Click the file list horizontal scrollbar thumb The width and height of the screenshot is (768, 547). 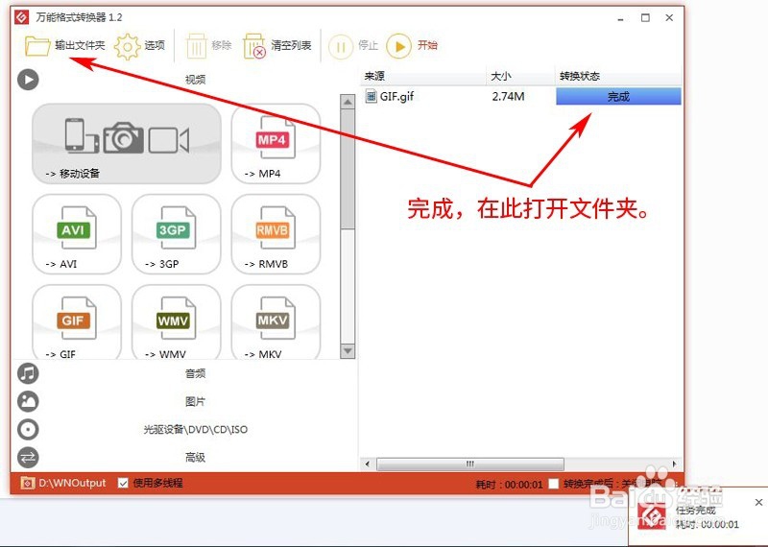[469, 464]
